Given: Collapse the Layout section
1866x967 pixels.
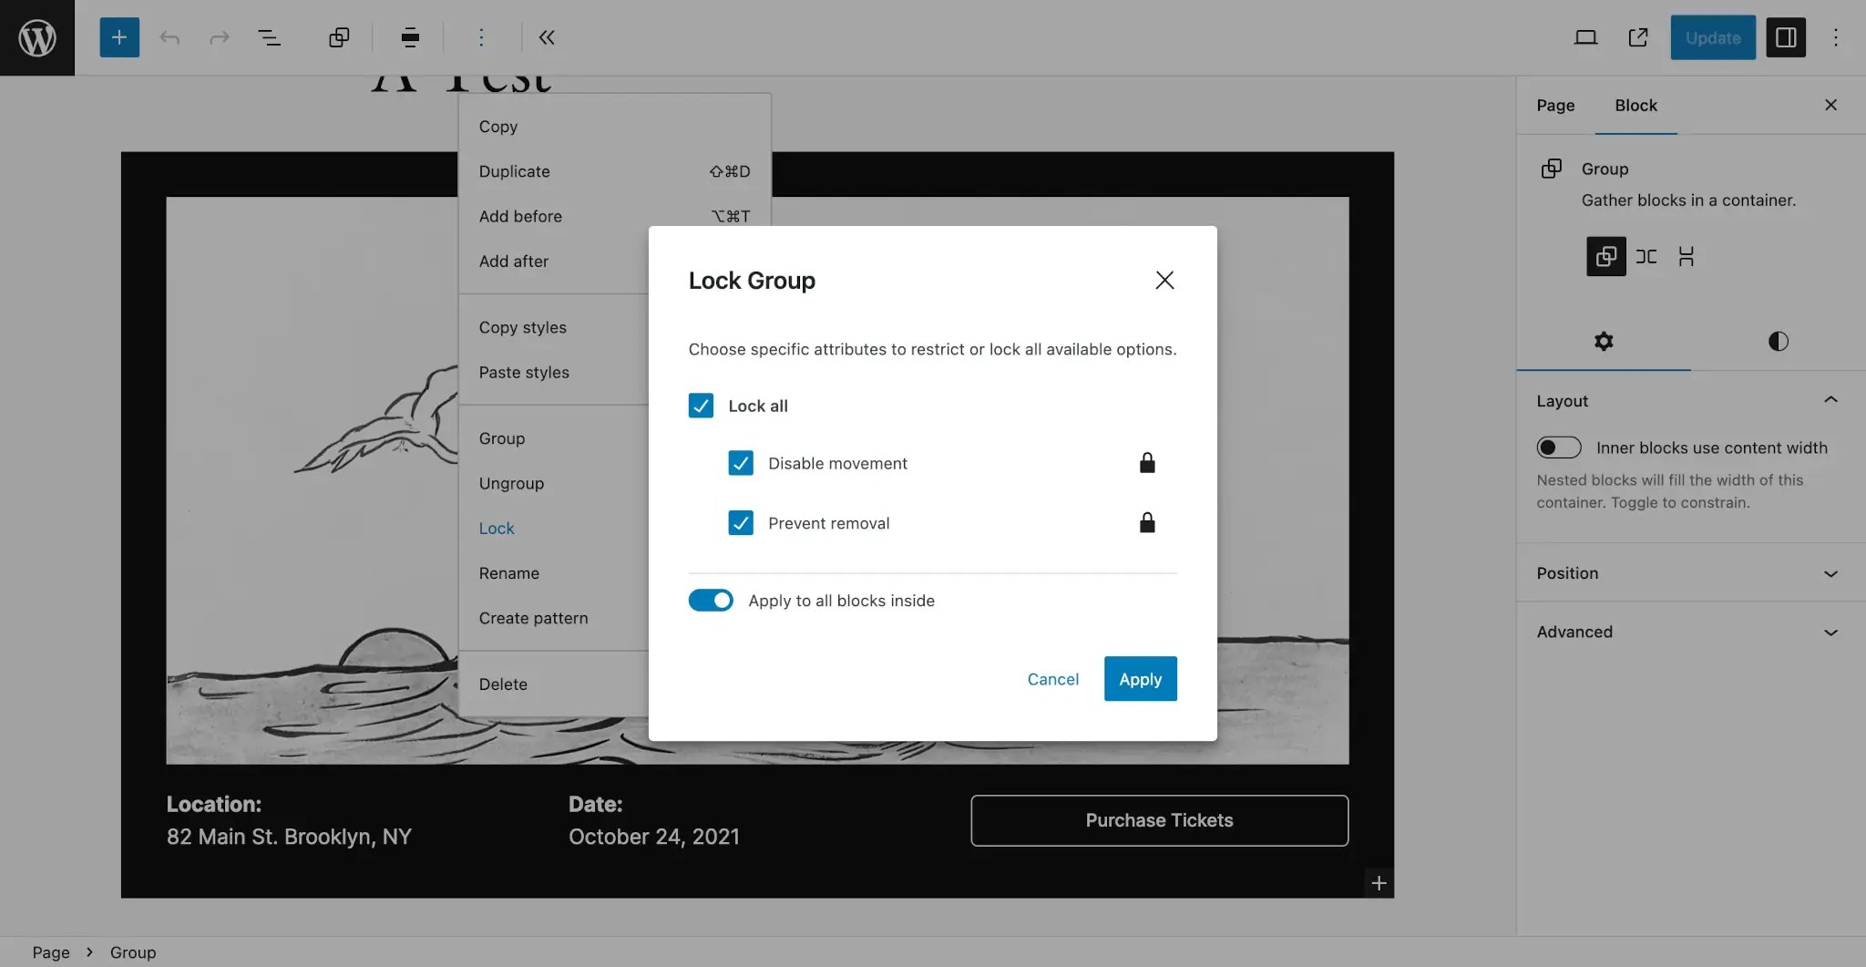Looking at the screenshot, I should (x=1830, y=400).
